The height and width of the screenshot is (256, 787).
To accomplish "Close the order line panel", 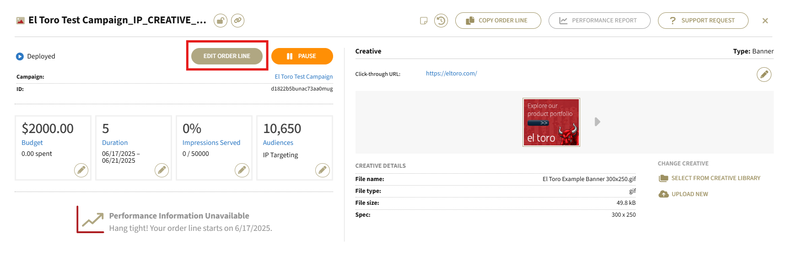I will [x=765, y=21].
